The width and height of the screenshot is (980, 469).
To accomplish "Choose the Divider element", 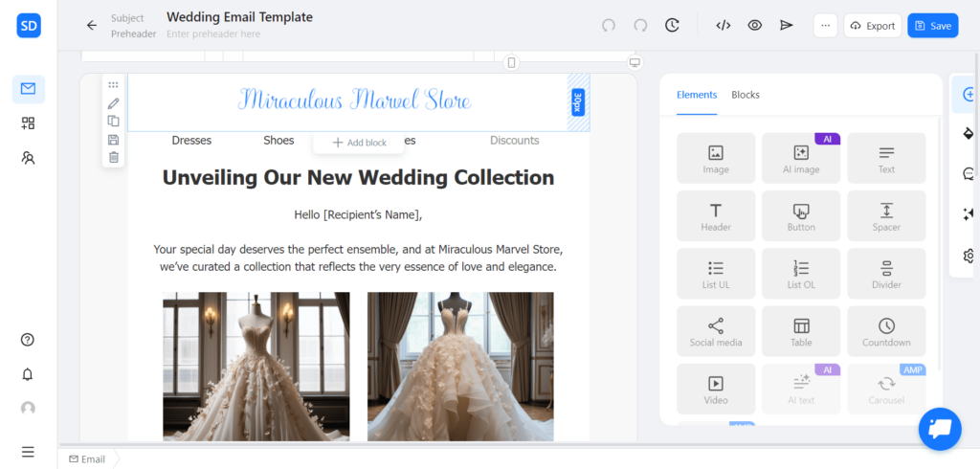I will click(x=886, y=274).
